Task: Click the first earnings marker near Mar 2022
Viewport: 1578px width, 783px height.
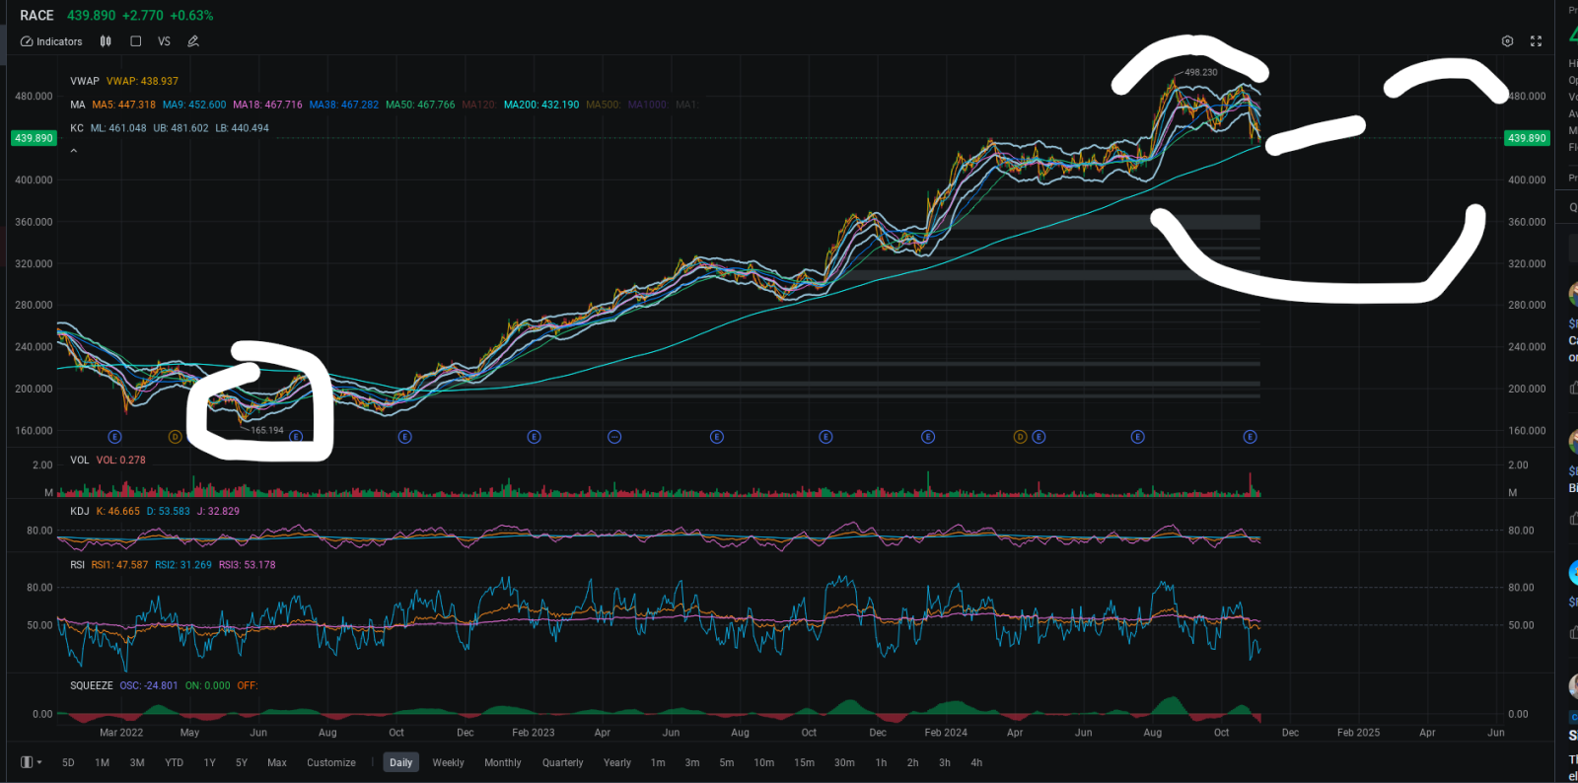Action: tap(114, 437)
